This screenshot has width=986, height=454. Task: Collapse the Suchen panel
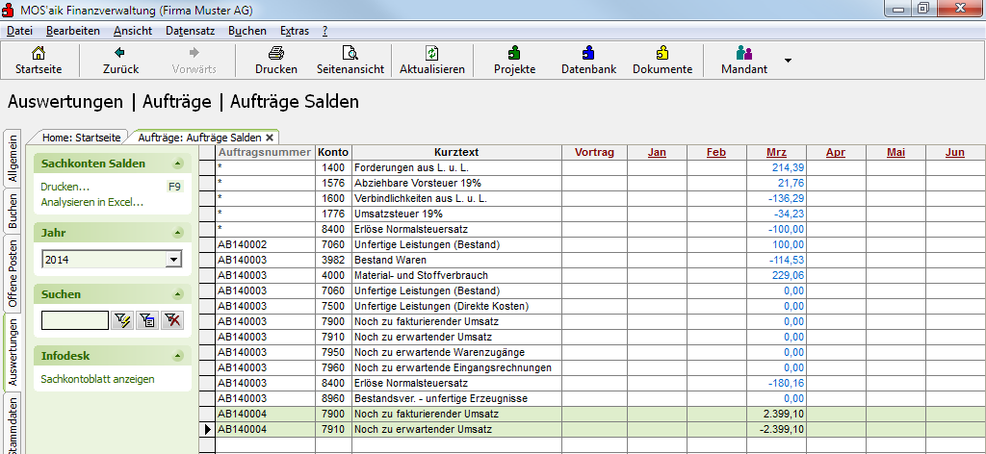[178, 294]
